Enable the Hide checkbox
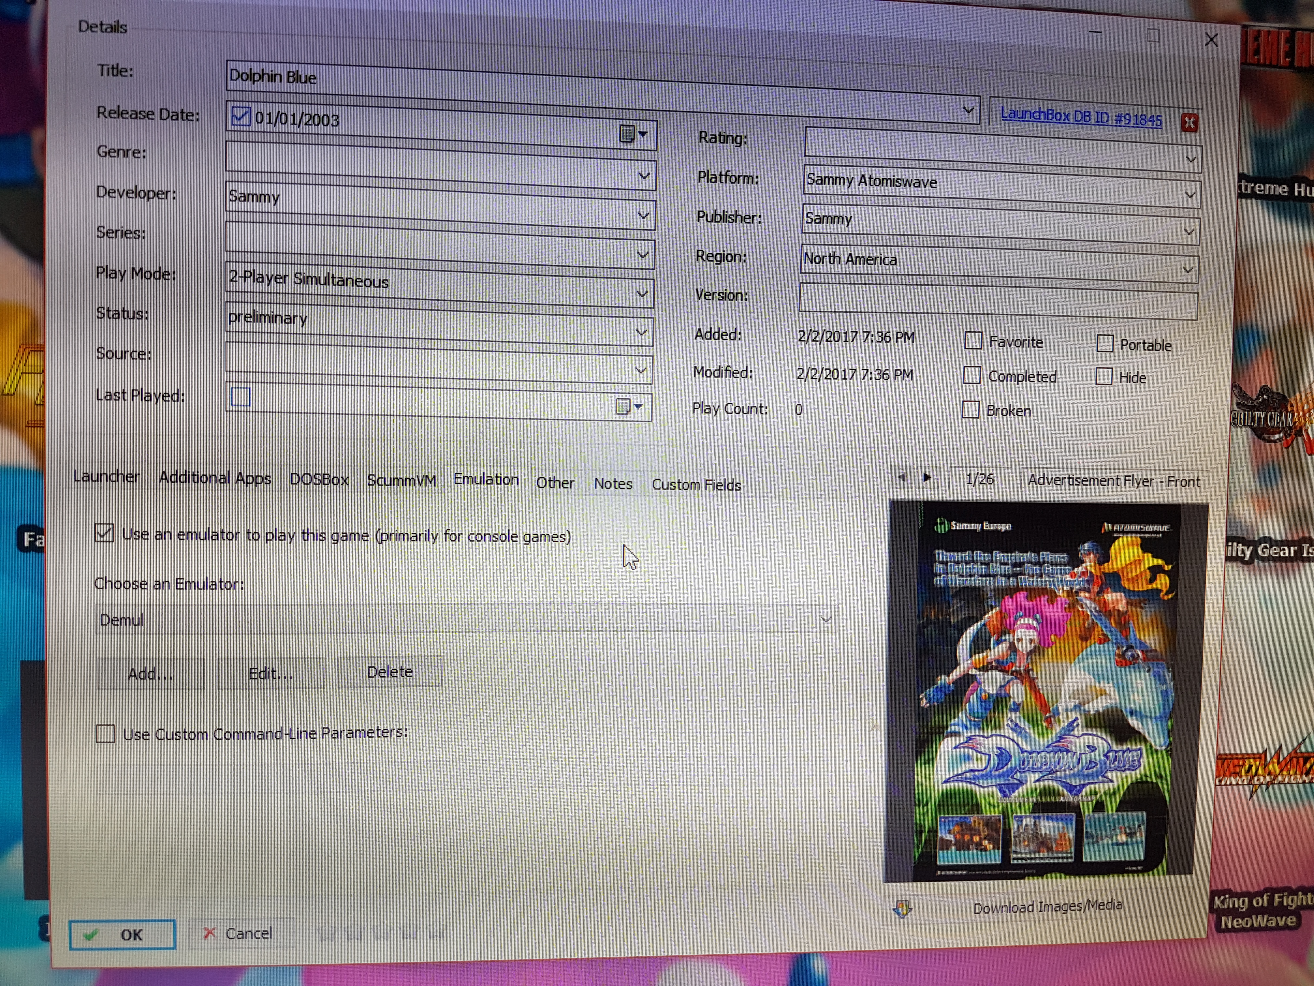Screen dimensions: 1314x986 point(1104,376)
